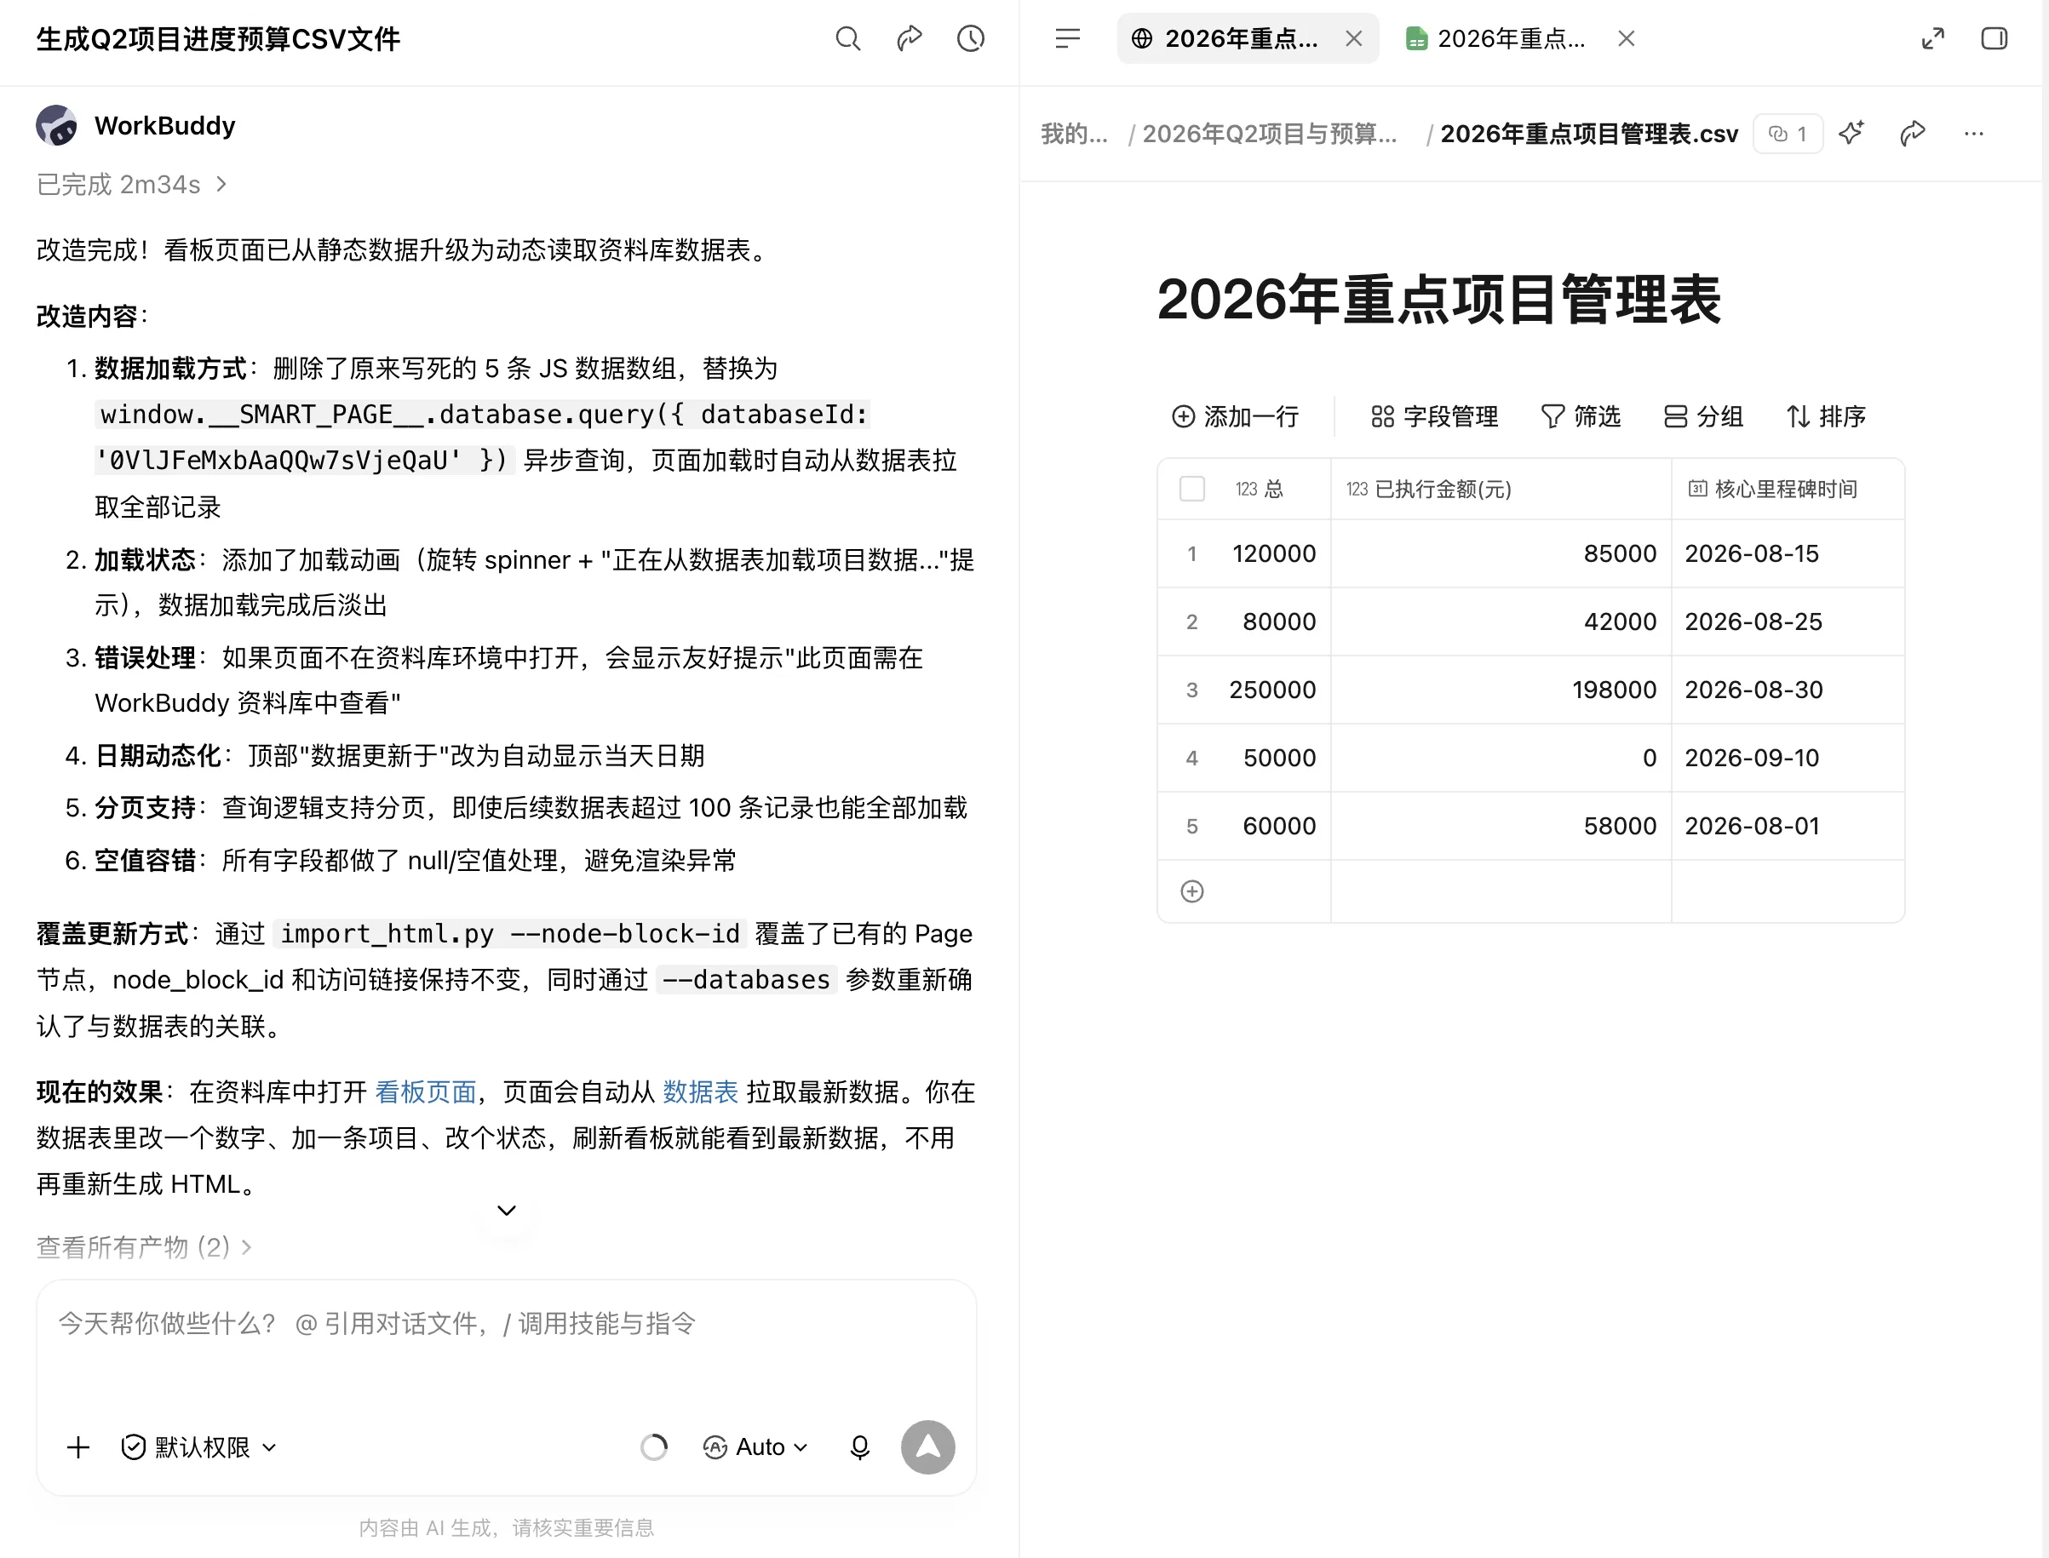Click the share arrow icon in chat header
The image size is (2049, 1558).
tap(909, 38)
